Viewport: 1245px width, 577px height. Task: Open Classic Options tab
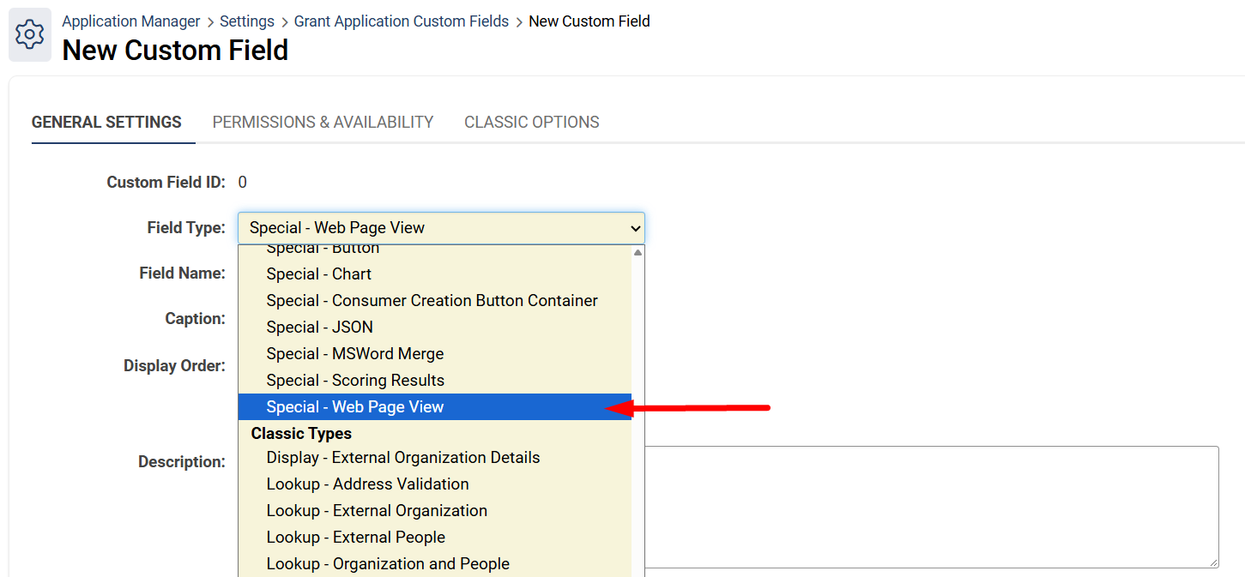[532, 122]
